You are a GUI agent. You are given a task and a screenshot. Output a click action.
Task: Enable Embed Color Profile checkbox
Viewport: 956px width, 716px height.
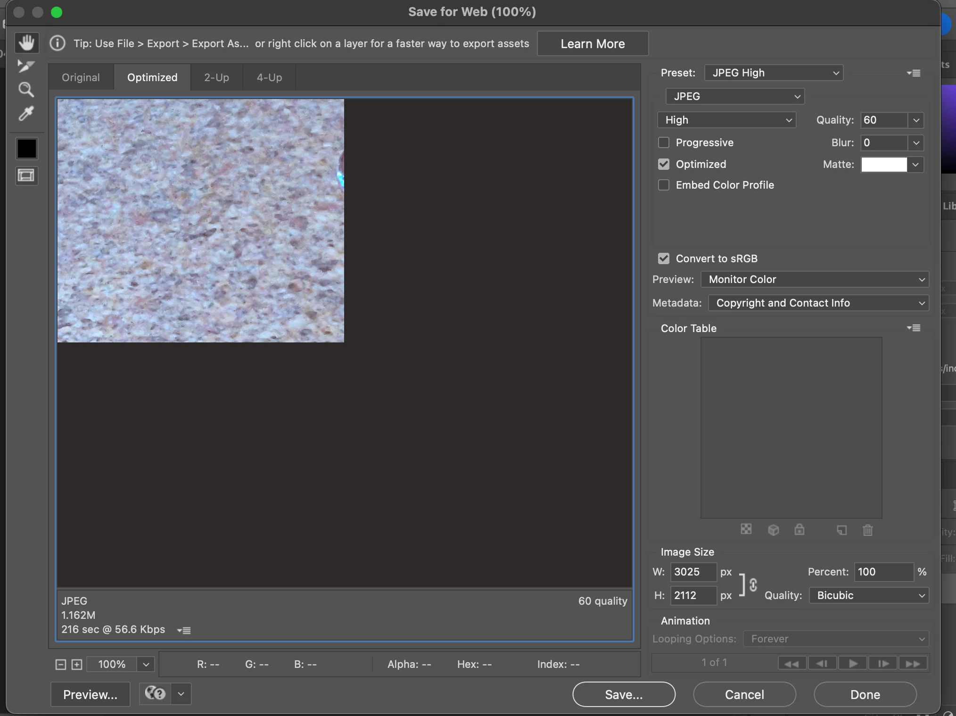coord(664,185)
